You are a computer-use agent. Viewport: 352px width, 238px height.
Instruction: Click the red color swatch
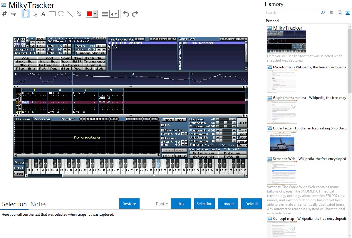tap(90, 14)
